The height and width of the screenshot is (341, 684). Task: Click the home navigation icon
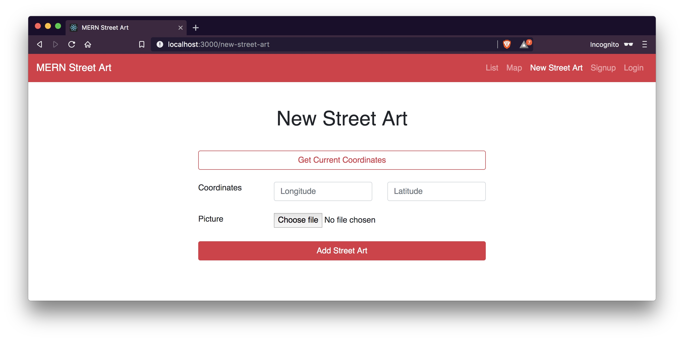click(x=87, y=44)
